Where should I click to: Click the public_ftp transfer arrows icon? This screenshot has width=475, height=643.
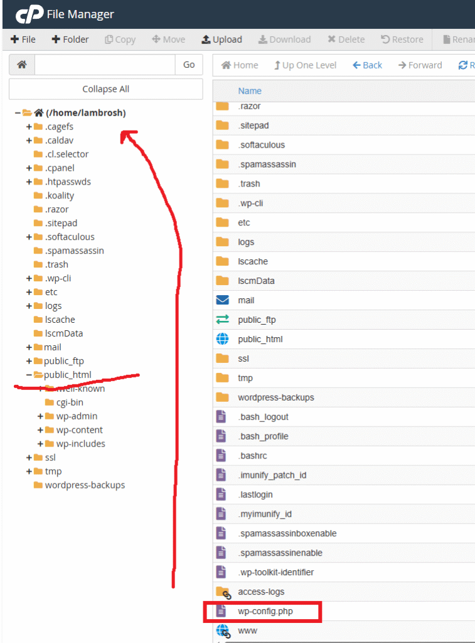pyautogui.click(x=222, y=320)
